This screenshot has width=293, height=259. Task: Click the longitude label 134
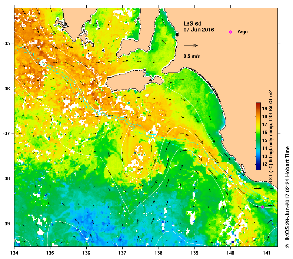coord(14,253)
